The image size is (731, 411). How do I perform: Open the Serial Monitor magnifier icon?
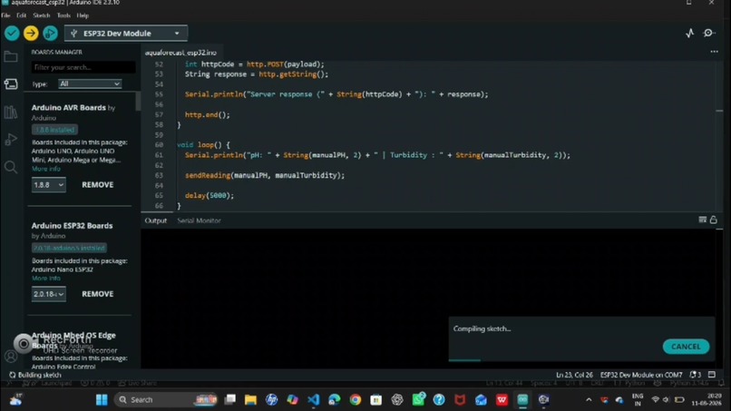pyautogui.click(x=708, y=34)
